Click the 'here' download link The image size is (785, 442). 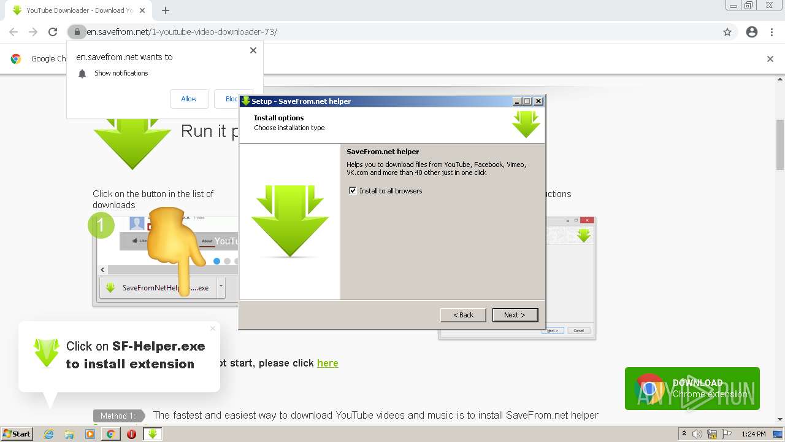[327, 363]
